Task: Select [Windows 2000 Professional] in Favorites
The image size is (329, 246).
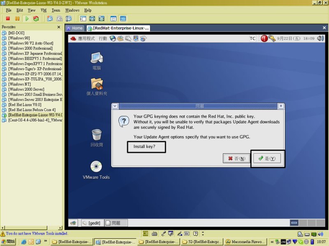Action: point(30,48)
